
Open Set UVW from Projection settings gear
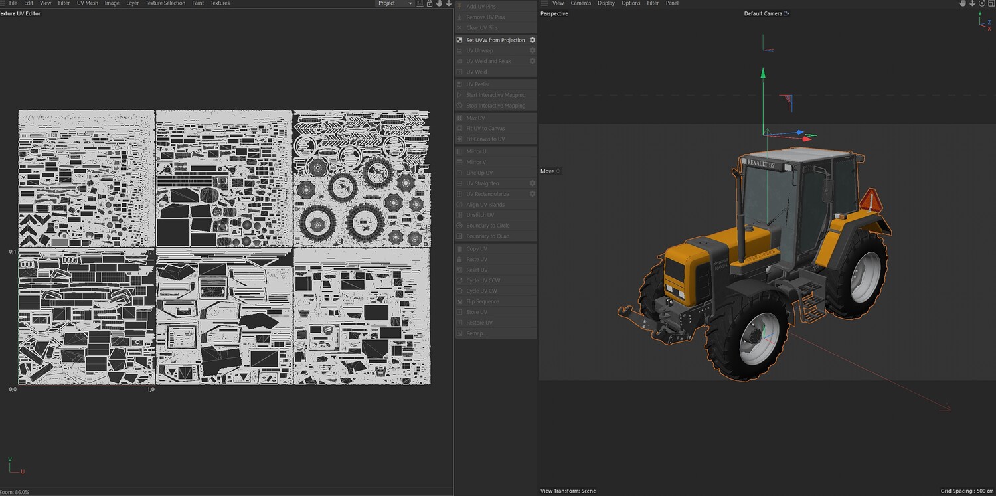coord(532,40)
